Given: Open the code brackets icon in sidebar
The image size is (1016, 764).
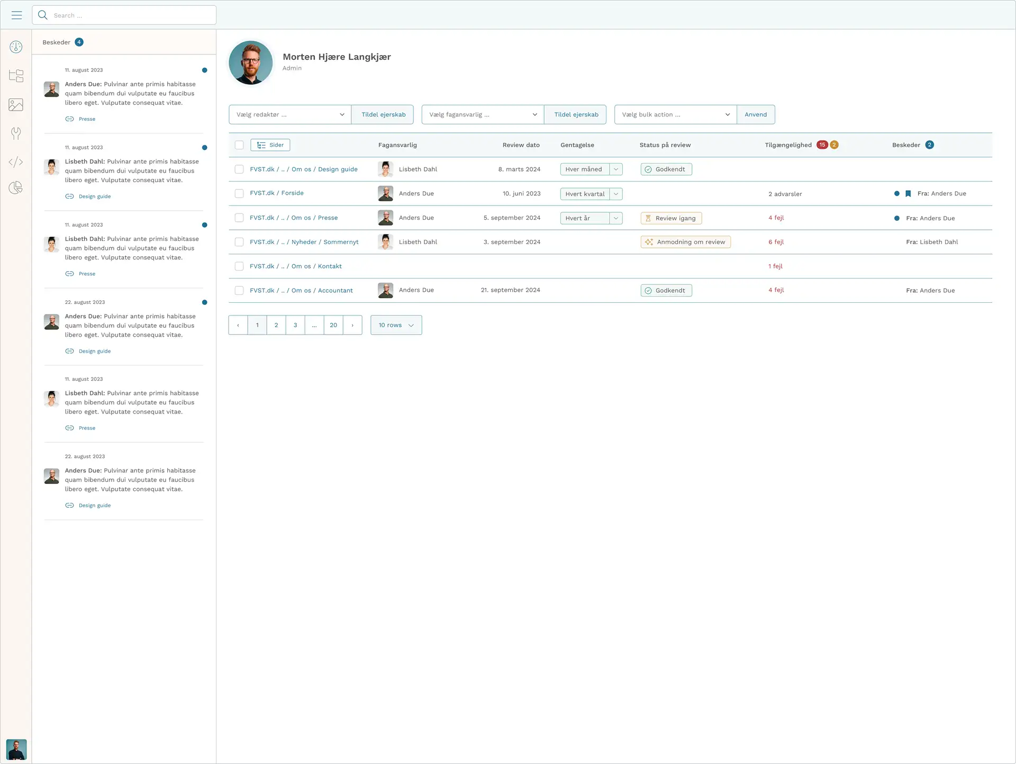Looking at the screenshot, I should point(16,162).
